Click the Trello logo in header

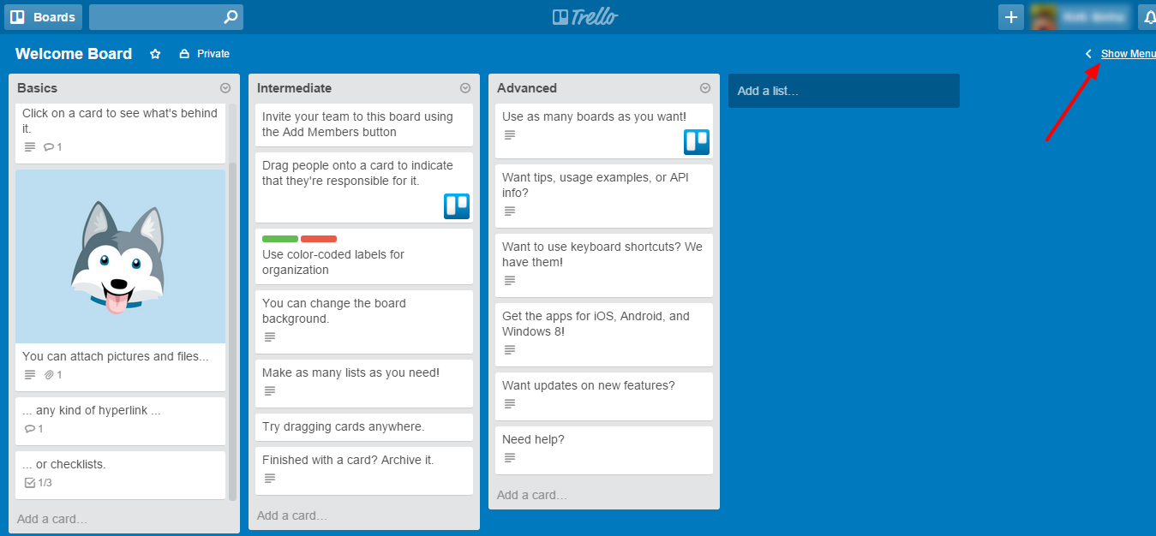[585, 17]
